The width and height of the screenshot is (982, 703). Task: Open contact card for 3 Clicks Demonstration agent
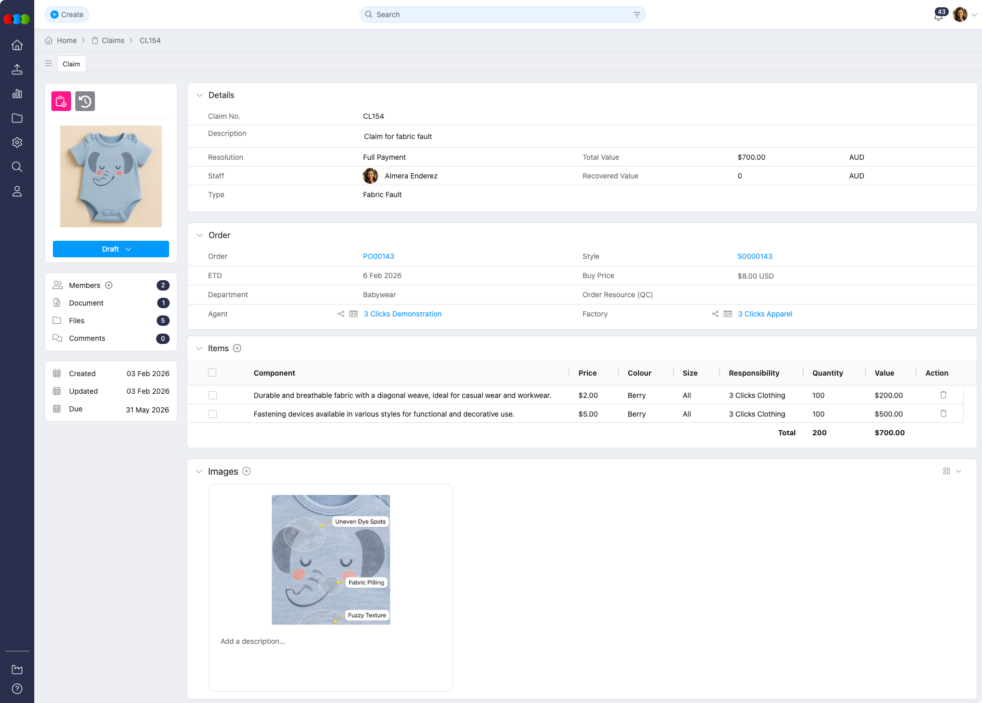coord(353,314)
